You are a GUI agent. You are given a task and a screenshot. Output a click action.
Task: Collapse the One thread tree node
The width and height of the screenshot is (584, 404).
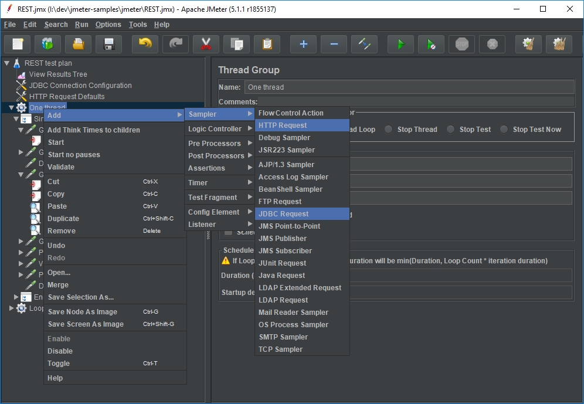[11, 108]
